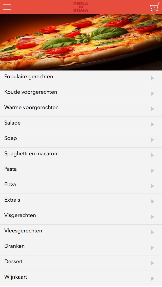This screenshot has width=162, height=287.
Task: Open the shopping cart icon
Action: coord(155,7)
